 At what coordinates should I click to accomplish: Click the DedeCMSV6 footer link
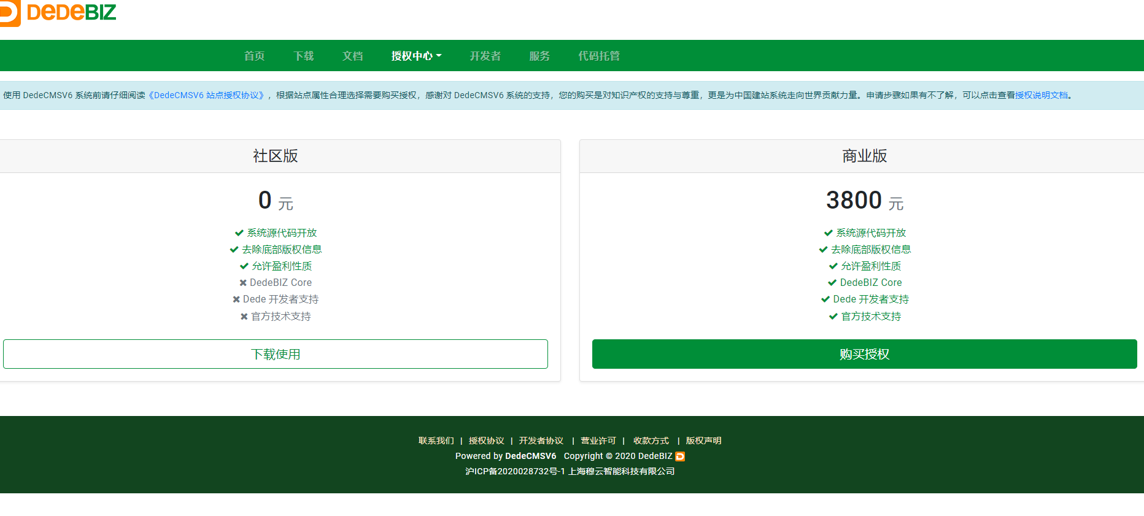(530, 456)
